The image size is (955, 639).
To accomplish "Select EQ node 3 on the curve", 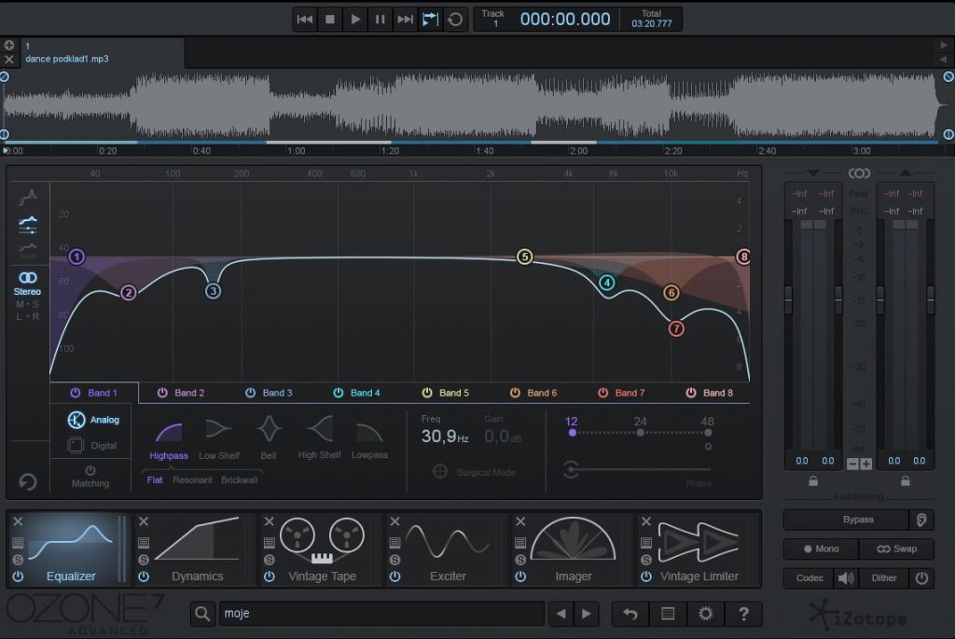I will coord(213,290).
